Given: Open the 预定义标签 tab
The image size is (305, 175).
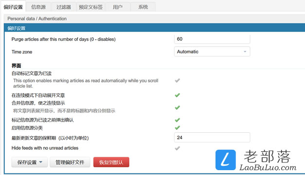Looking at the screenshot, I should tap(90, 7).
